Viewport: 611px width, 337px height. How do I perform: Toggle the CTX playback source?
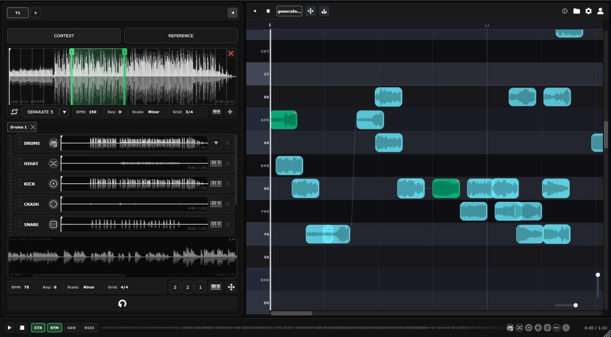[38, 327]
